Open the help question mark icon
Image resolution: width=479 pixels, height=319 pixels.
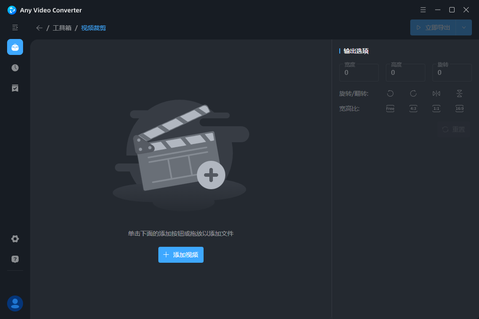[x=15, y=259]
